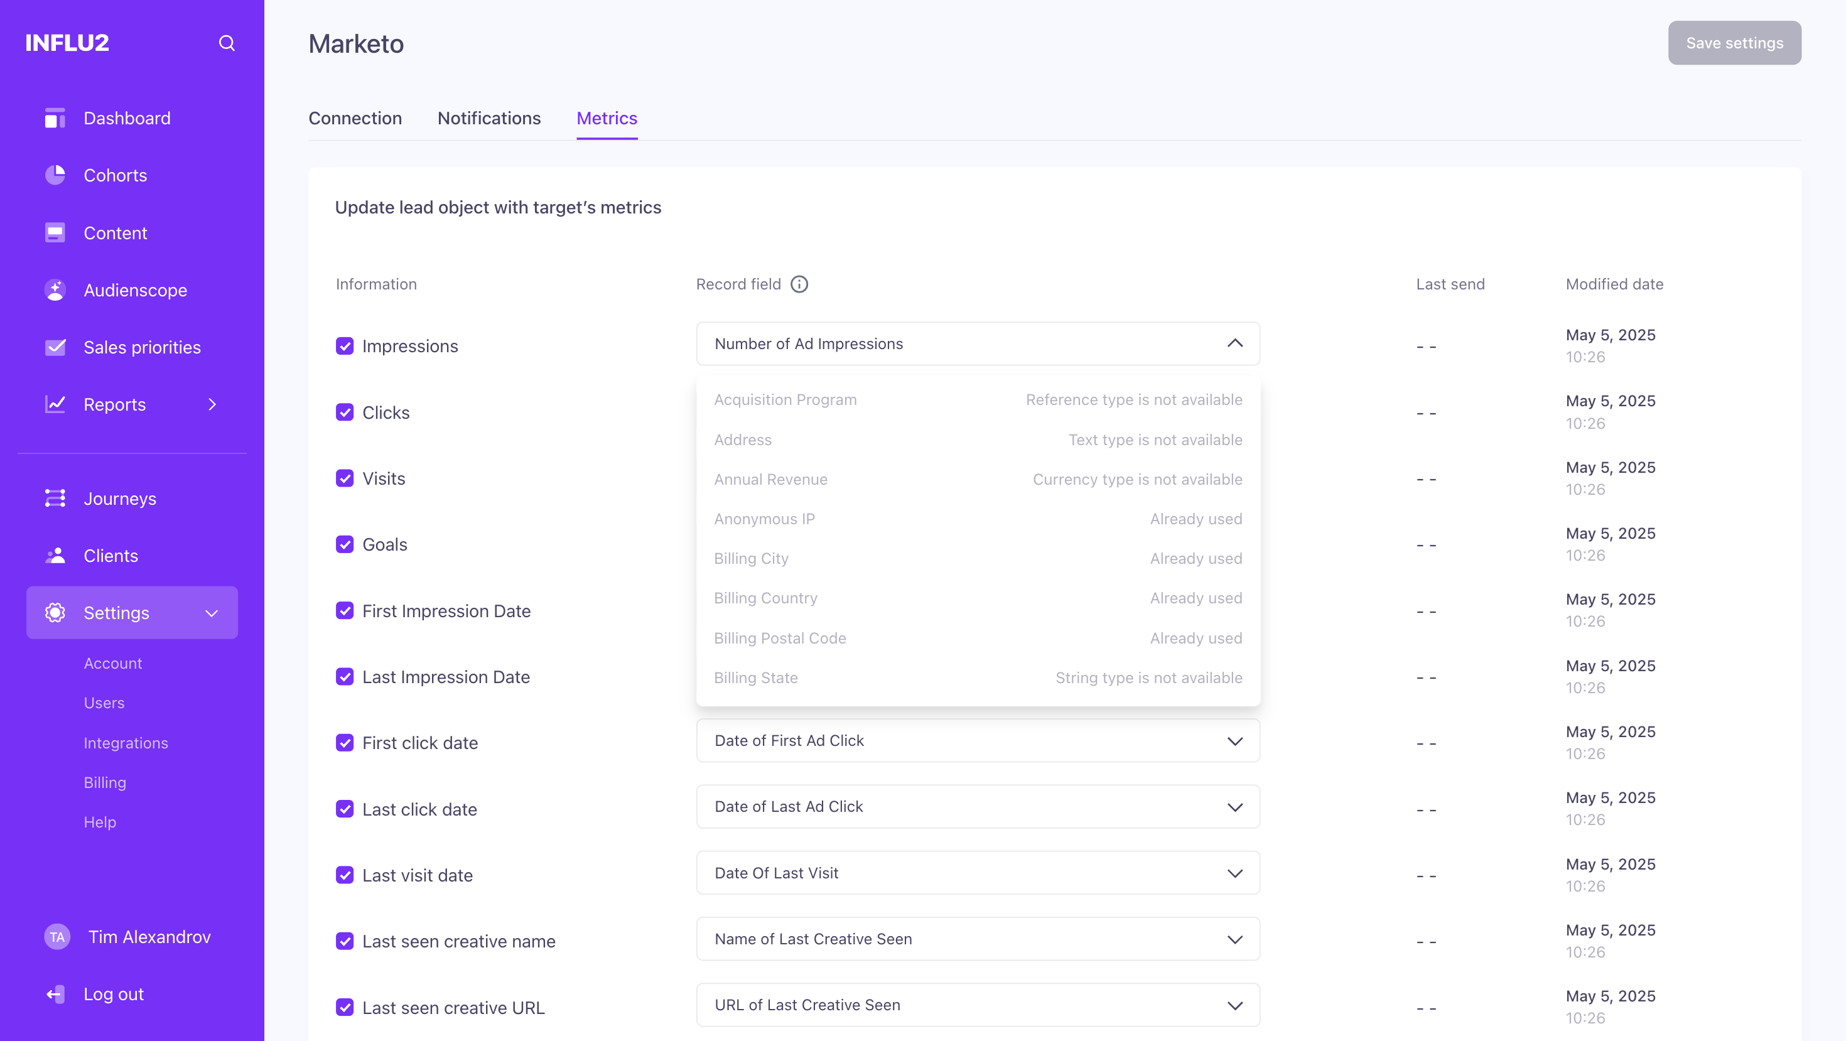Screen dimensions: 1846x1041
Task: Click the Last send column header
Action: coord(1450,284)
